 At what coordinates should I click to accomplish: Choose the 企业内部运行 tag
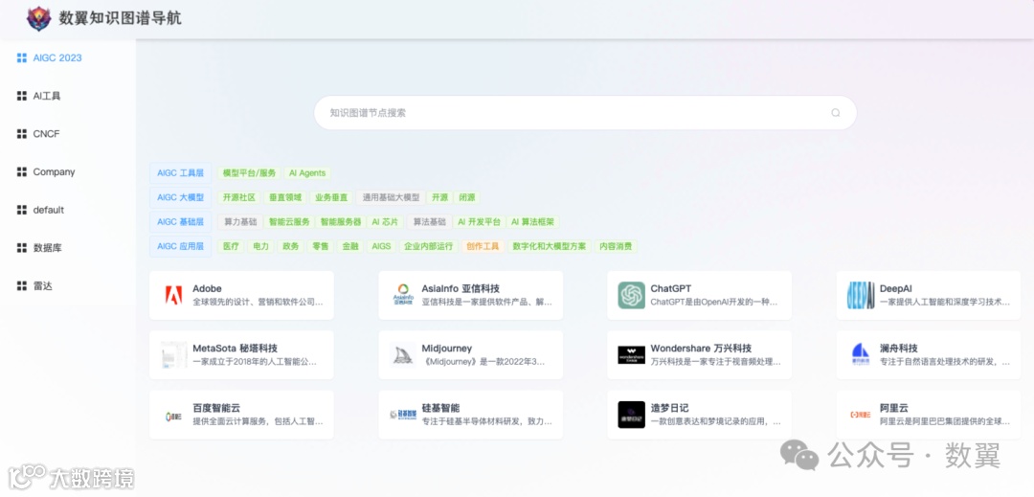click(x=429, y=246)
